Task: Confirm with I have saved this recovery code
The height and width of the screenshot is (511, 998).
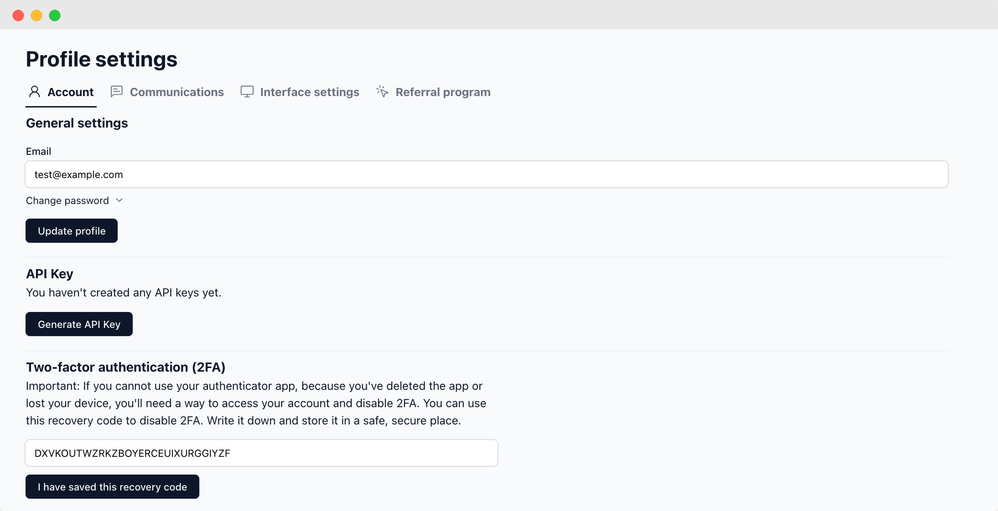Action: (x=112, y=487)
